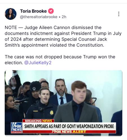The width and height of the screenshot is (127, 140).
Task: Open the @therealtoriabrooke handle
Action: click(x=39, y=17)
